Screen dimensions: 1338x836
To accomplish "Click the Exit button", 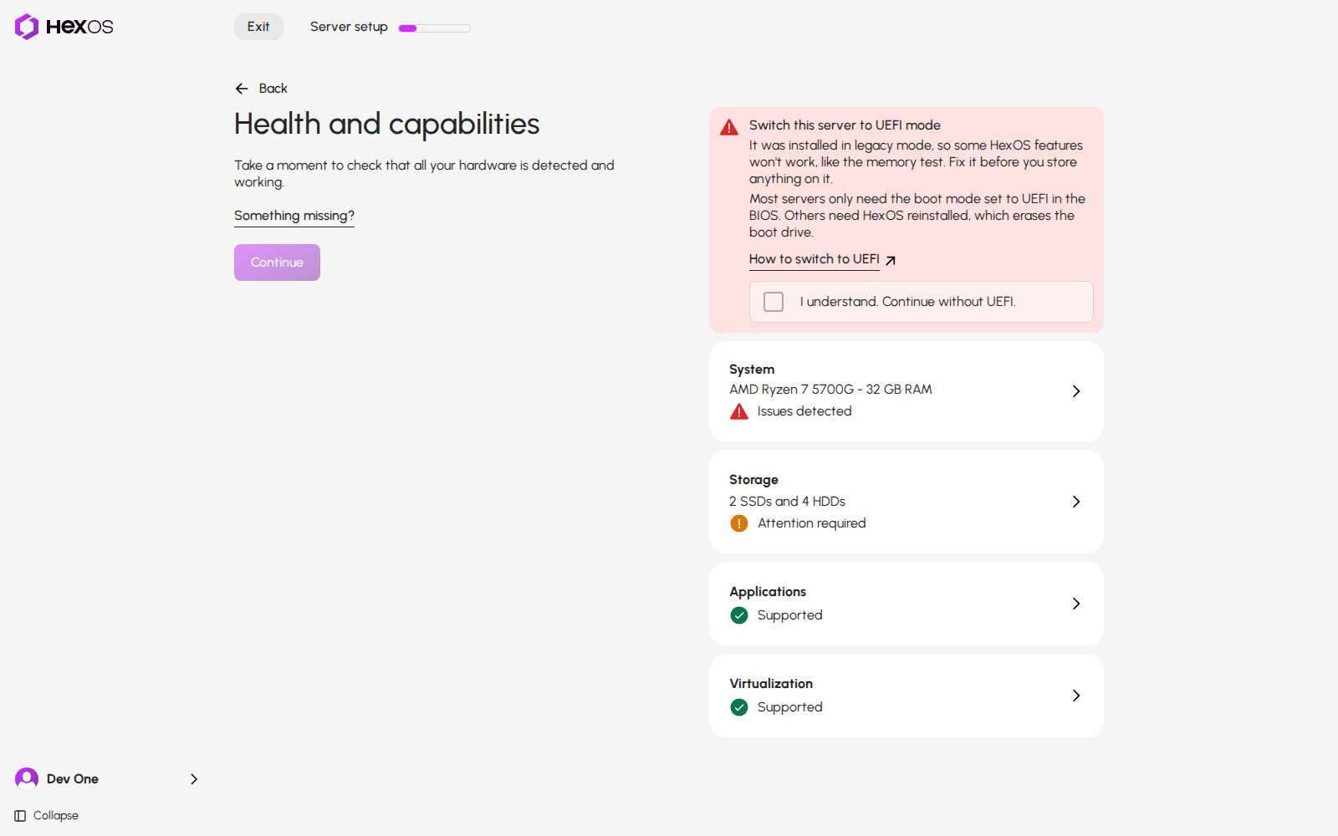I will 258,27.
